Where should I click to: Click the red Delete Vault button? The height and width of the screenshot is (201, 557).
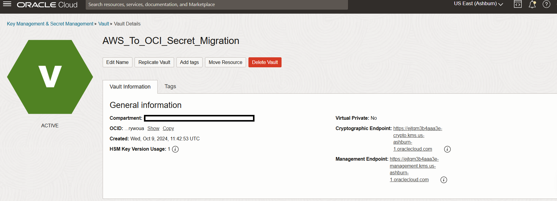tap(265, 62)
